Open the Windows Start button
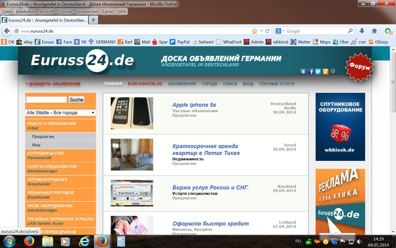 pyautogui.click(x=9, y=241)
